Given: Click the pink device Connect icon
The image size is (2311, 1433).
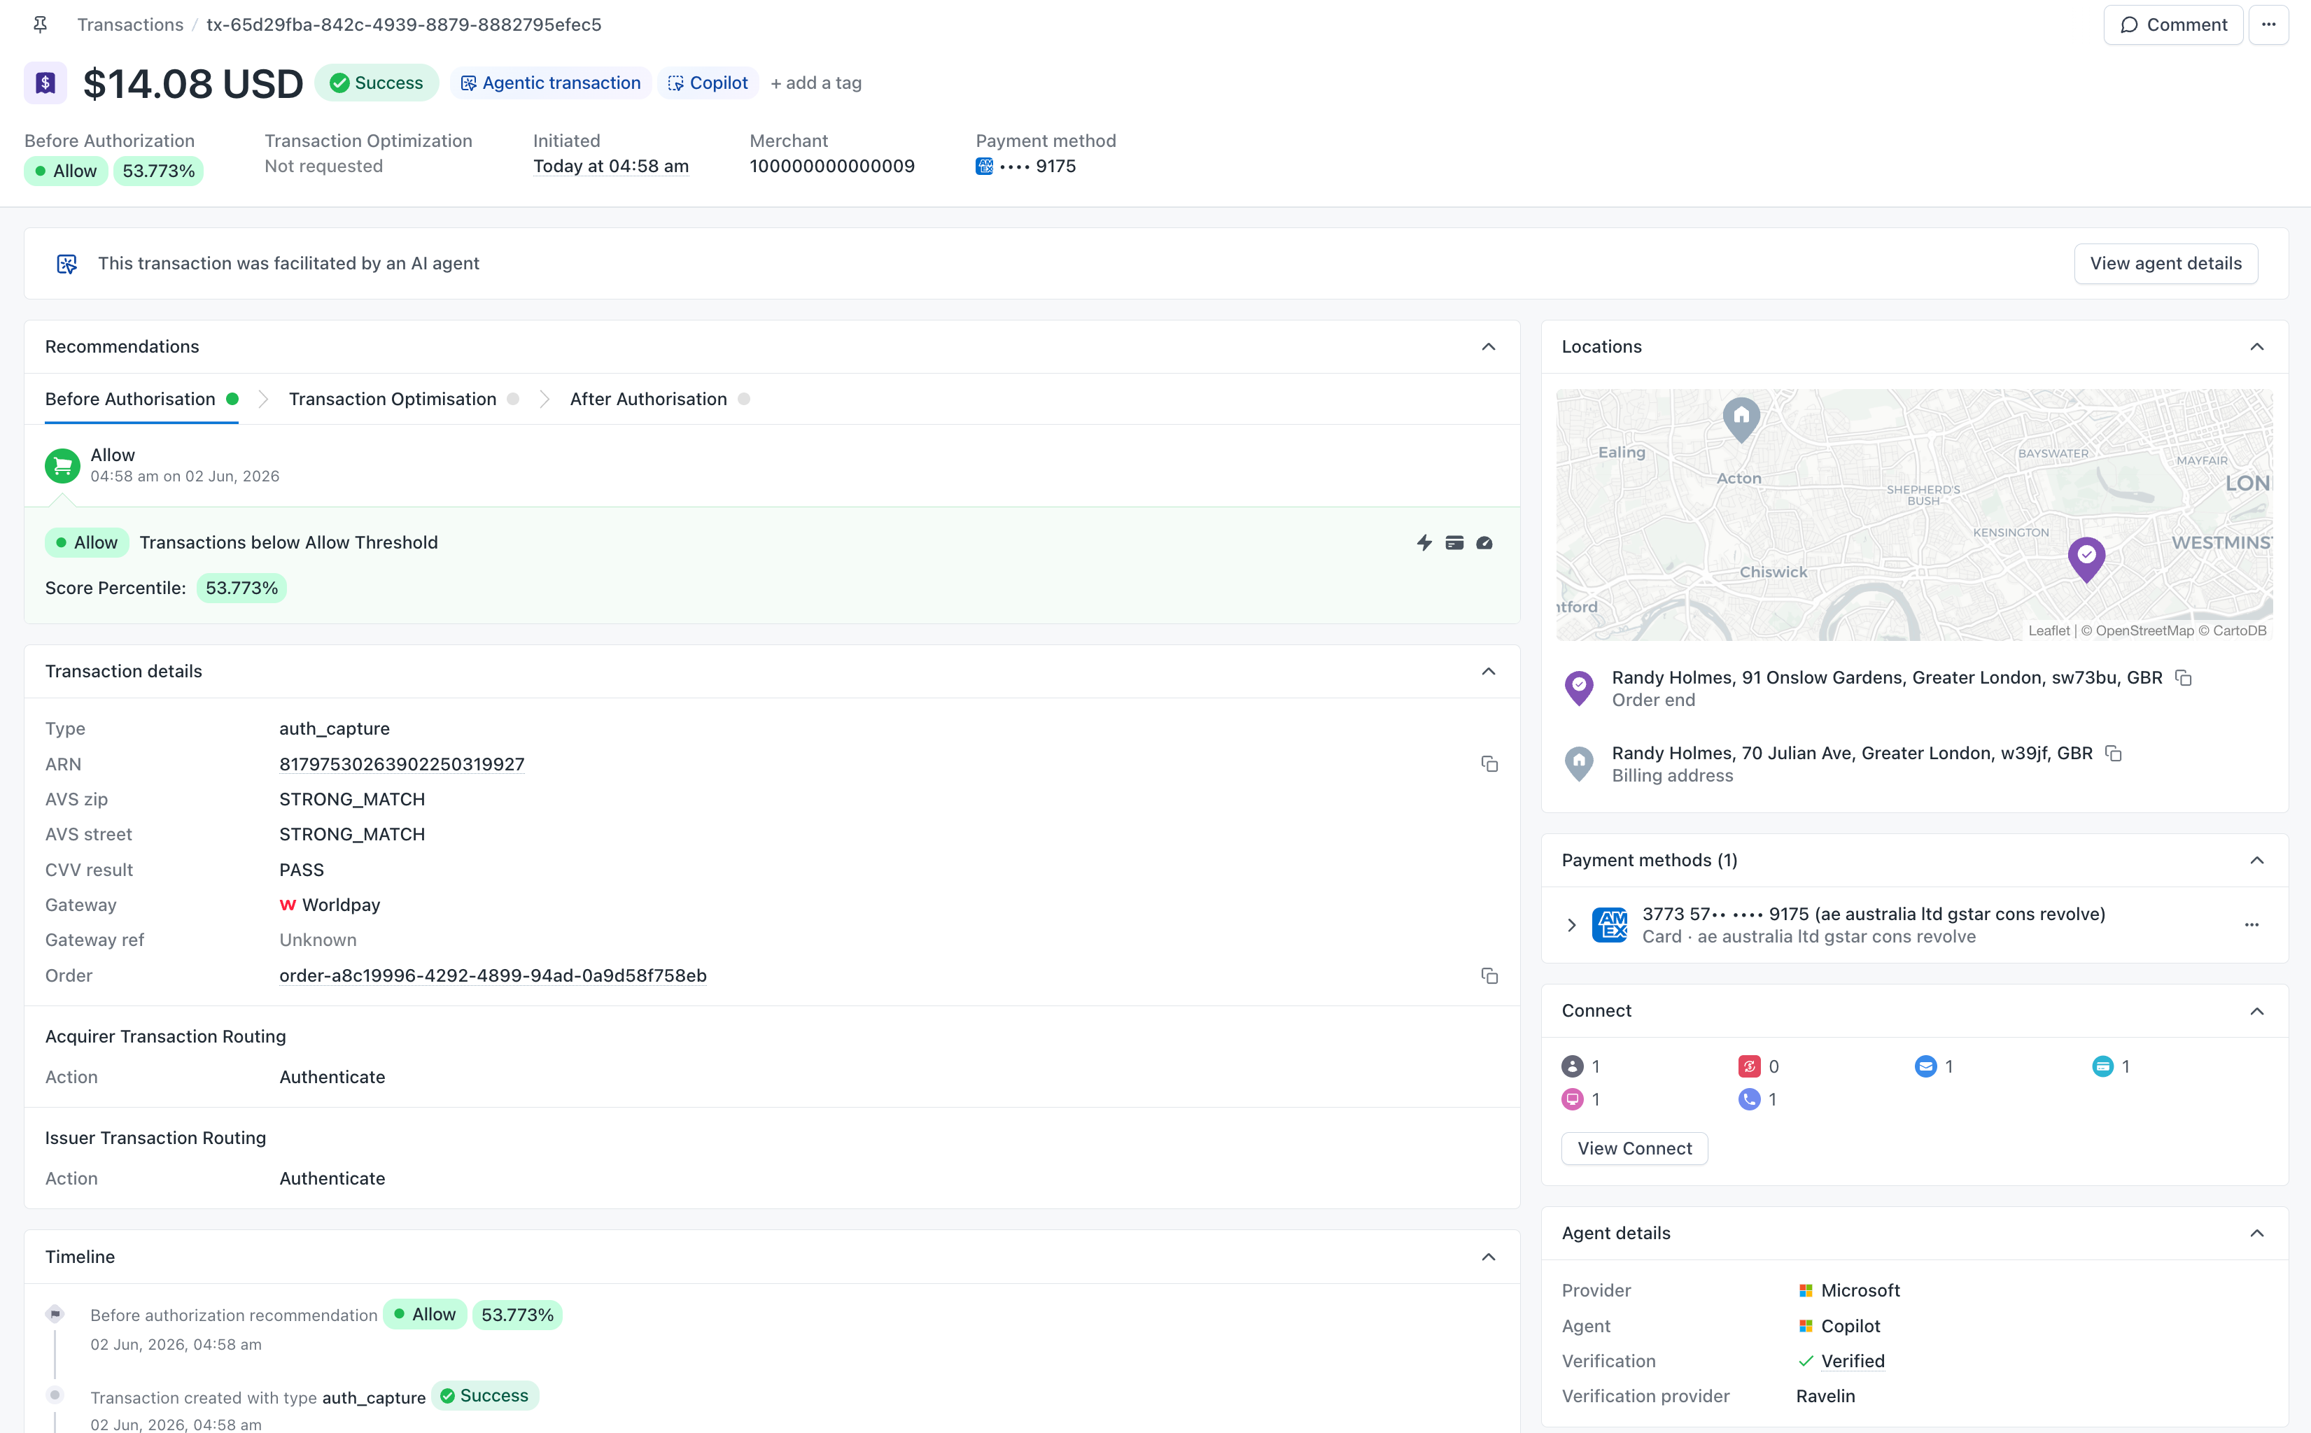Looking at the screenshot, I should point(1573,1099).
